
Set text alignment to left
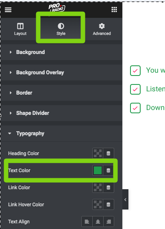click(x=87, y=222)
